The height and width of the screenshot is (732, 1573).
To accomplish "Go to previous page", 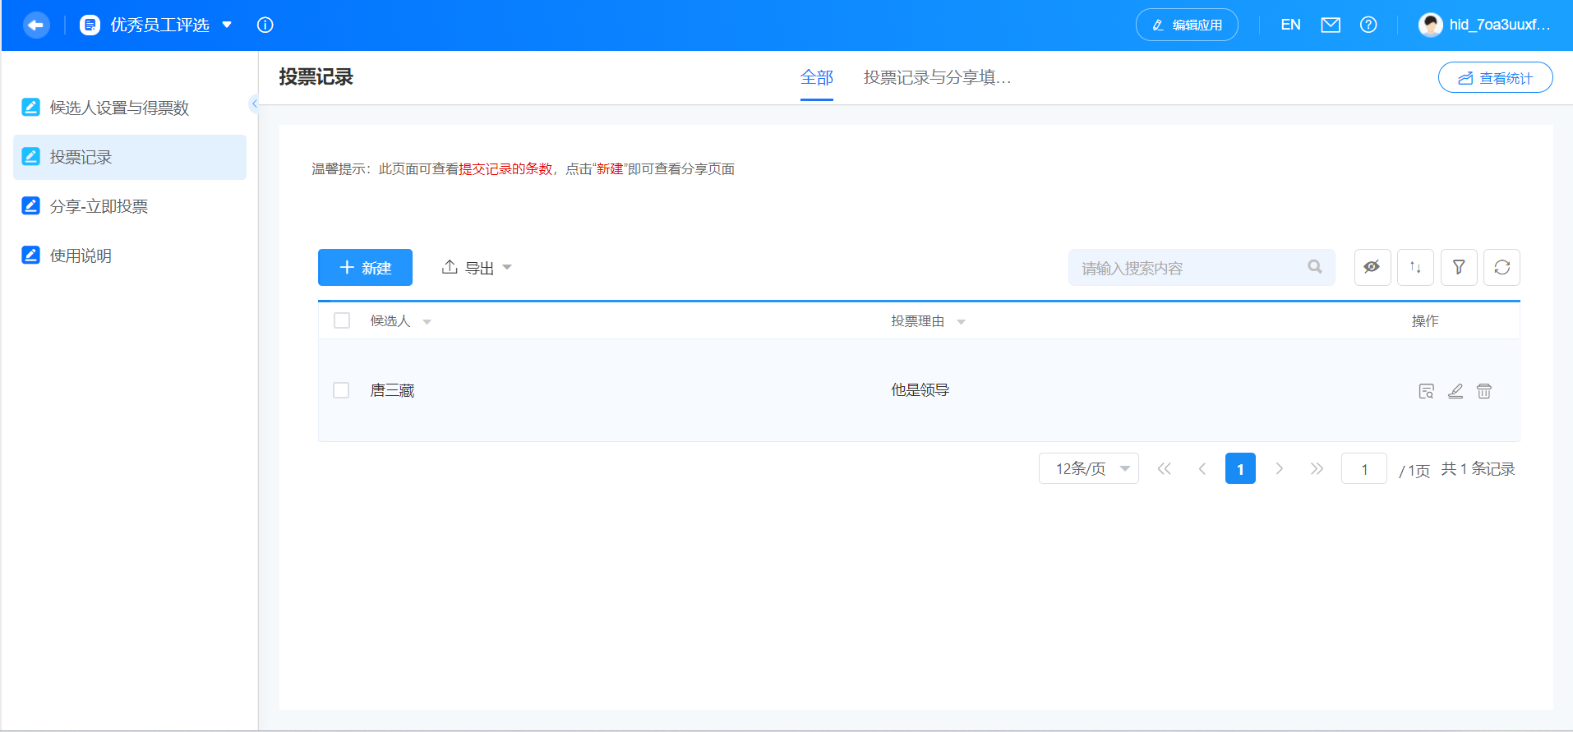I will tap(1202, 468).
